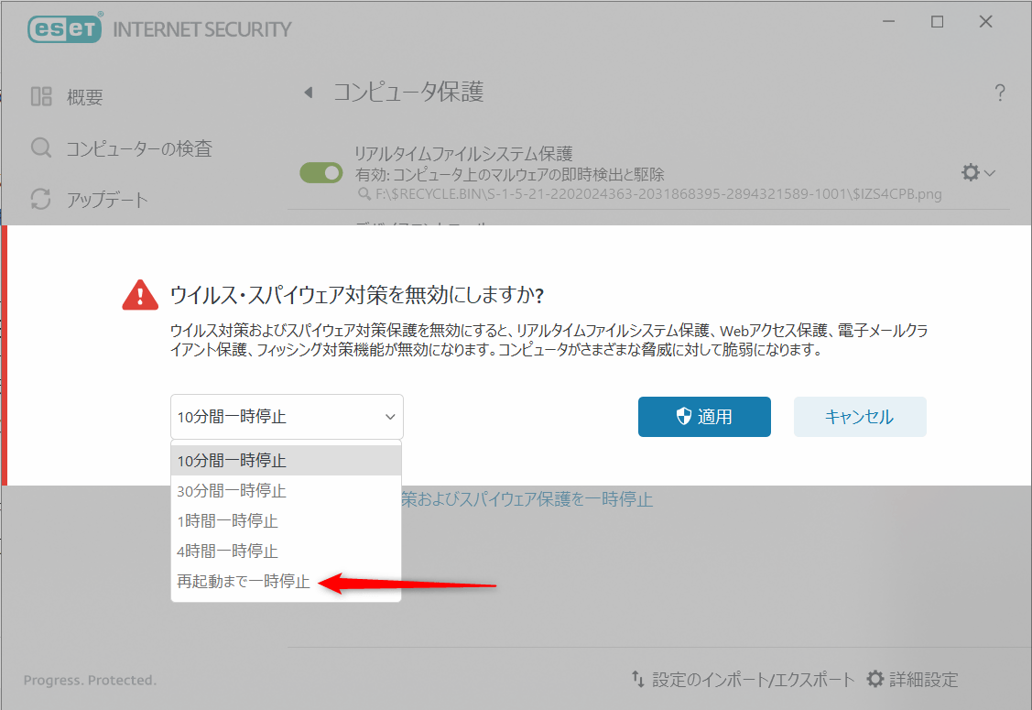
Task: Click the chevron next to gear icon
Action: 991,173
